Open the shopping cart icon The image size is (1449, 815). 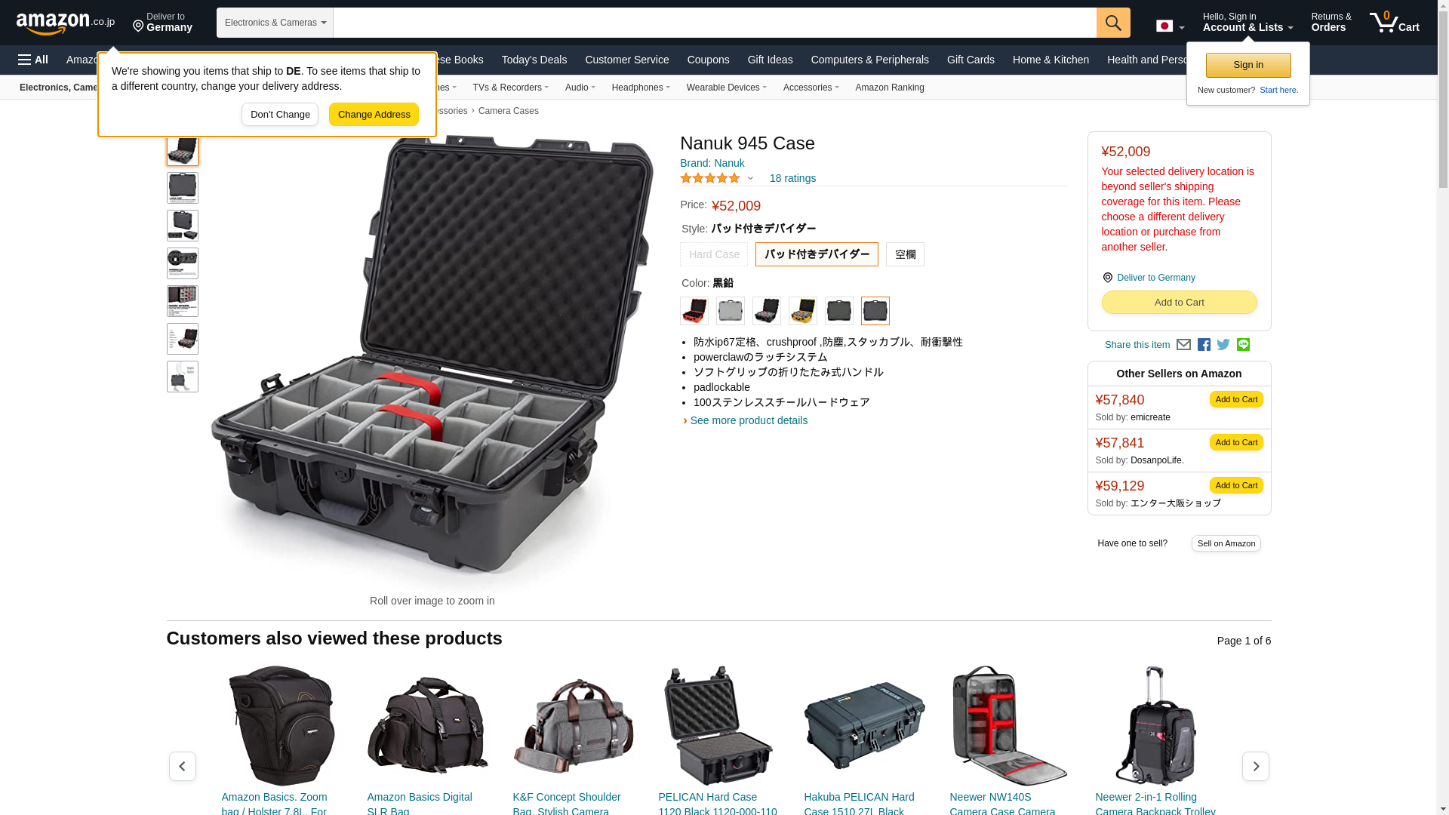coord(1394,23)
